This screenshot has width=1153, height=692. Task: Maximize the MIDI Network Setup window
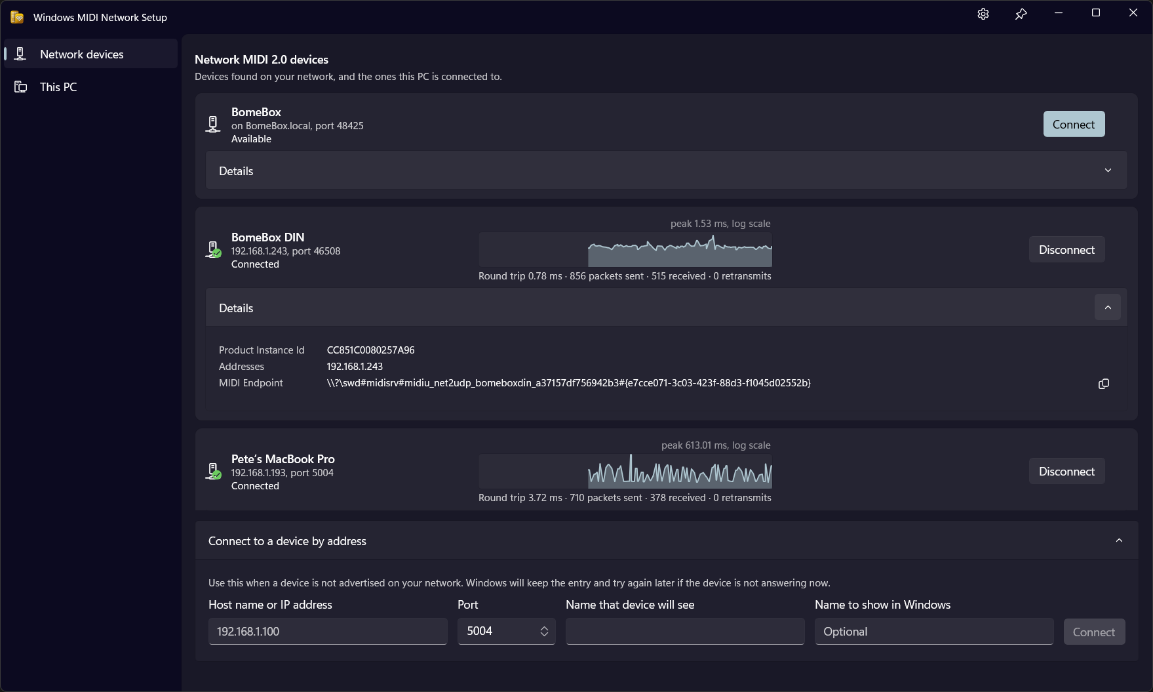point(1095,13)
